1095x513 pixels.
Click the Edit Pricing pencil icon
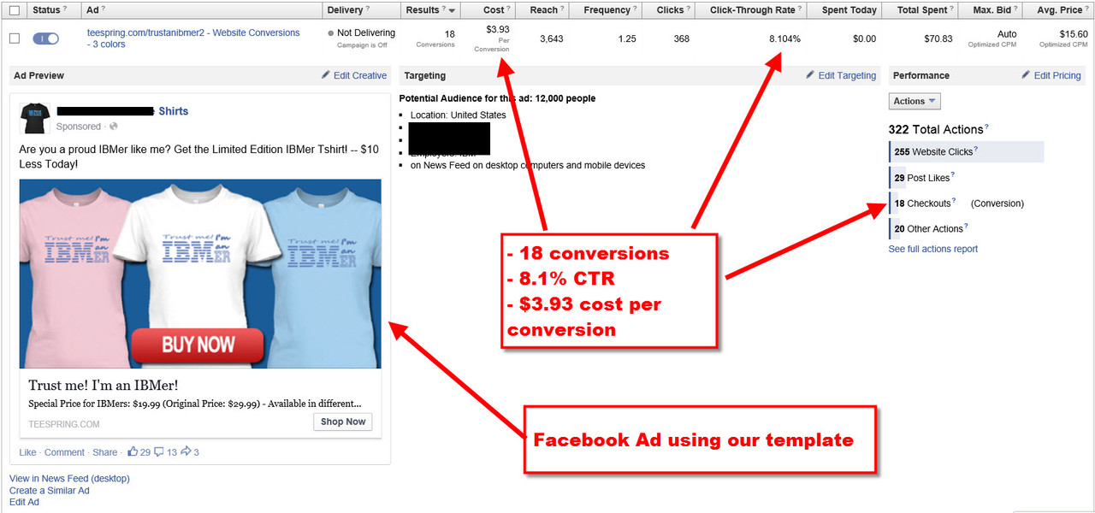[1026, 75]
